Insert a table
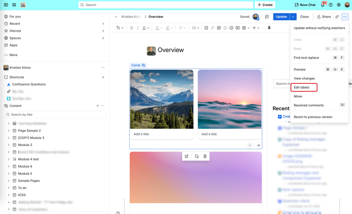This screenshot has width=352, height=214. point(244,28)
